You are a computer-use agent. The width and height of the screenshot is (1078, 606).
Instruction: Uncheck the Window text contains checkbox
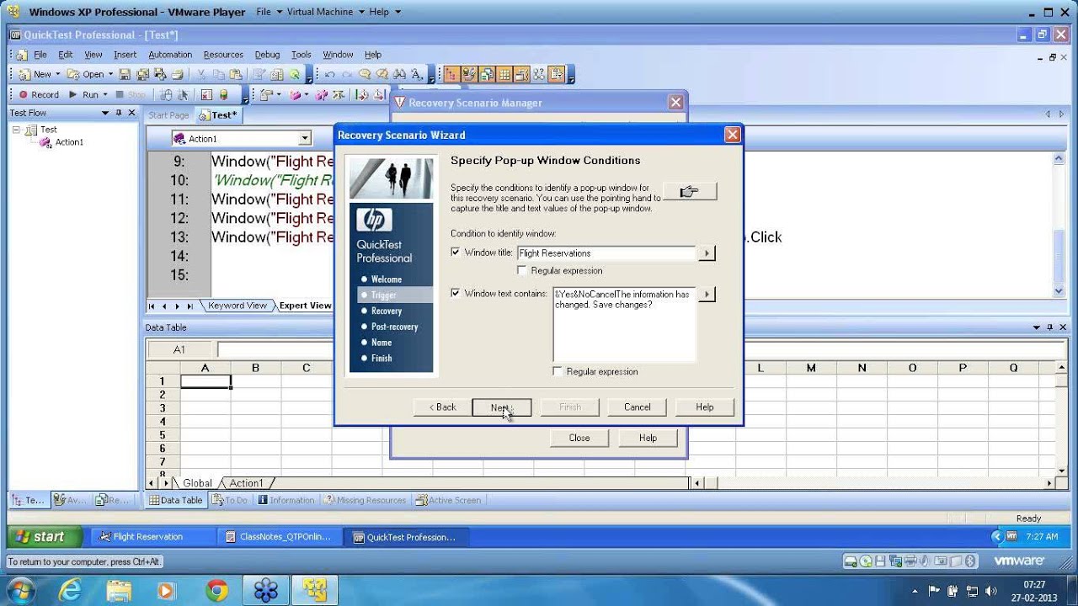456,293
